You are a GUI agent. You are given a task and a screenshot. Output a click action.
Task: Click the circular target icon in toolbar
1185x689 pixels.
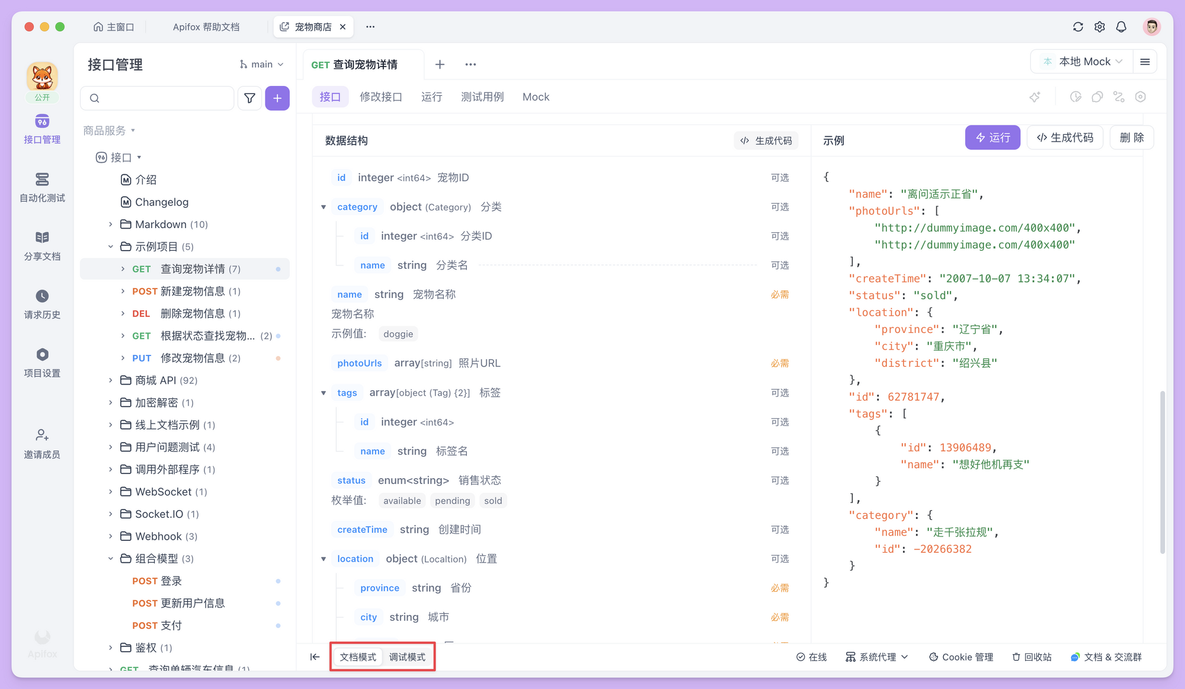(1141, 97)
